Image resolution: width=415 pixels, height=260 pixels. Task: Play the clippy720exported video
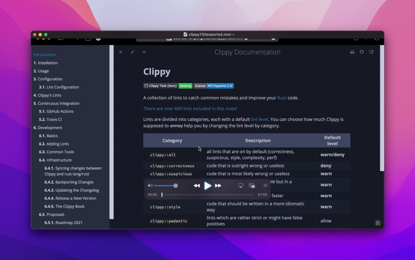208,185
